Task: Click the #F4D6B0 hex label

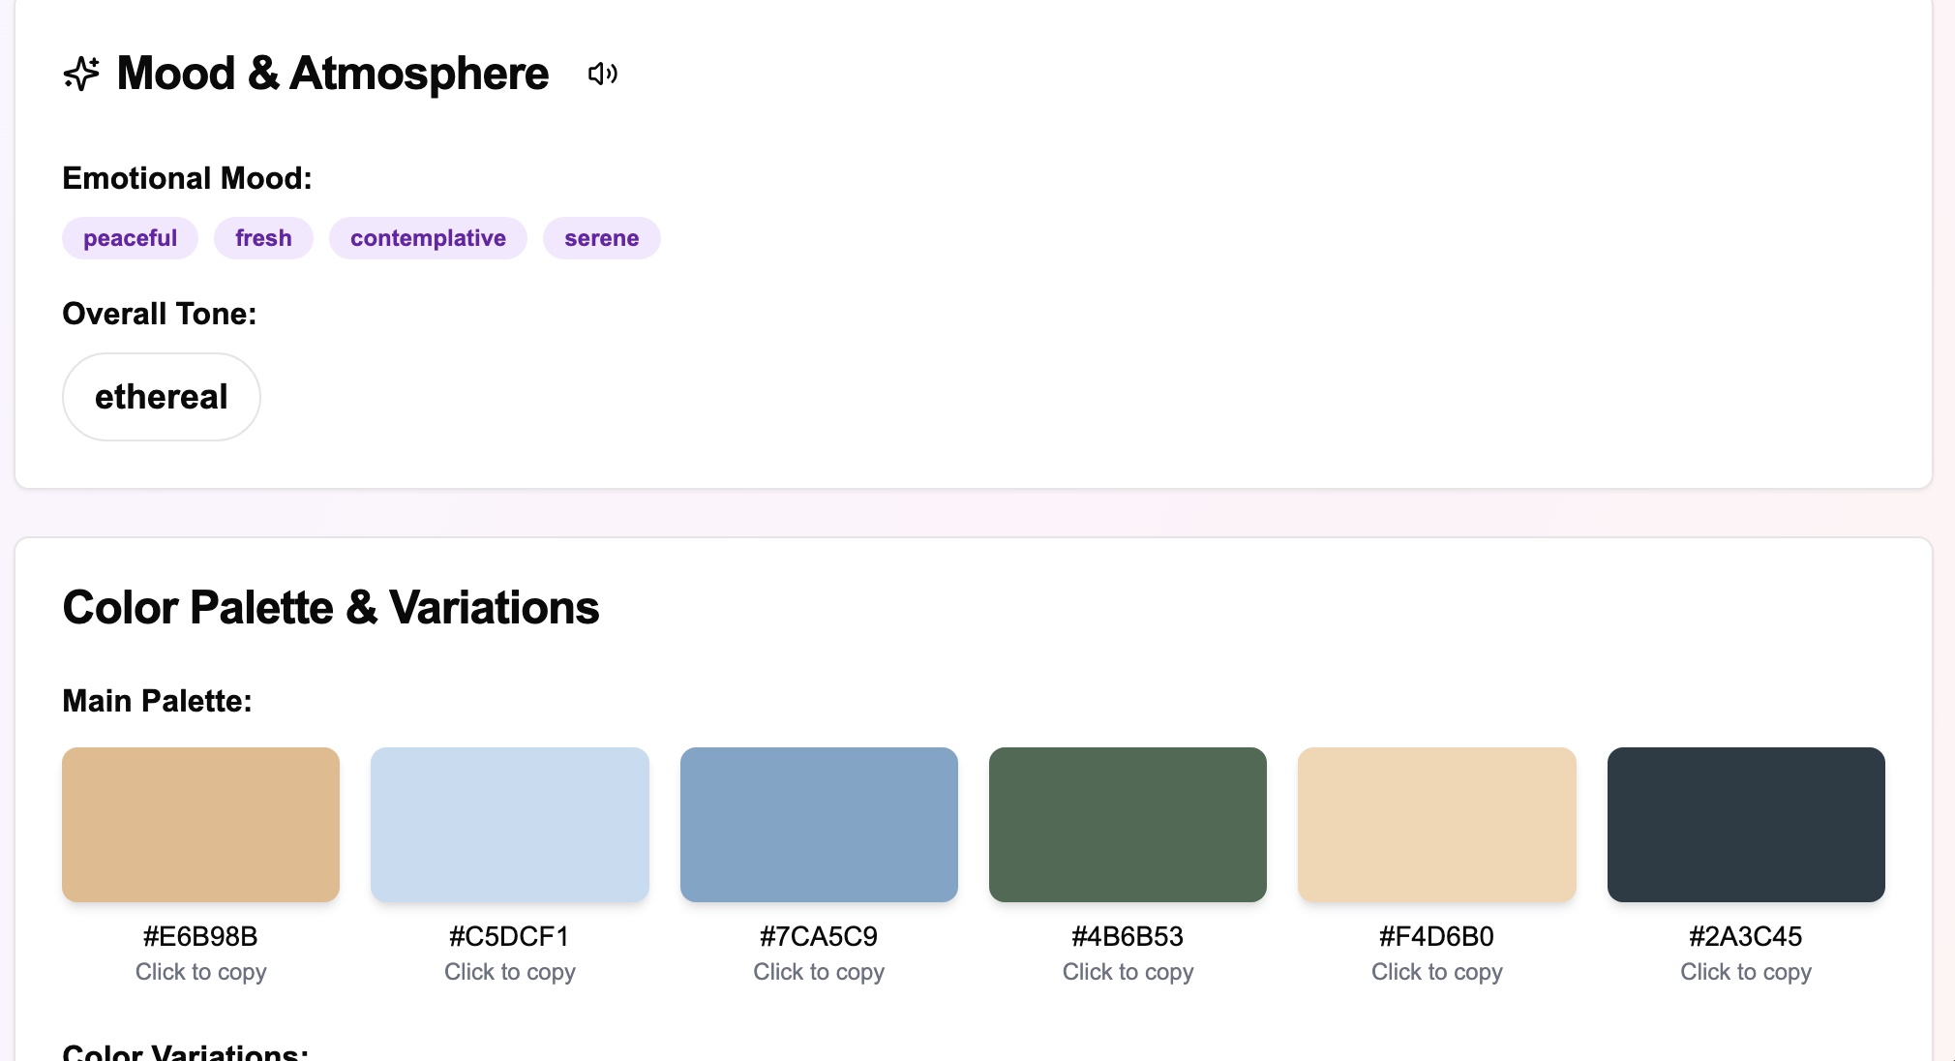Action: pos(1436,936)
